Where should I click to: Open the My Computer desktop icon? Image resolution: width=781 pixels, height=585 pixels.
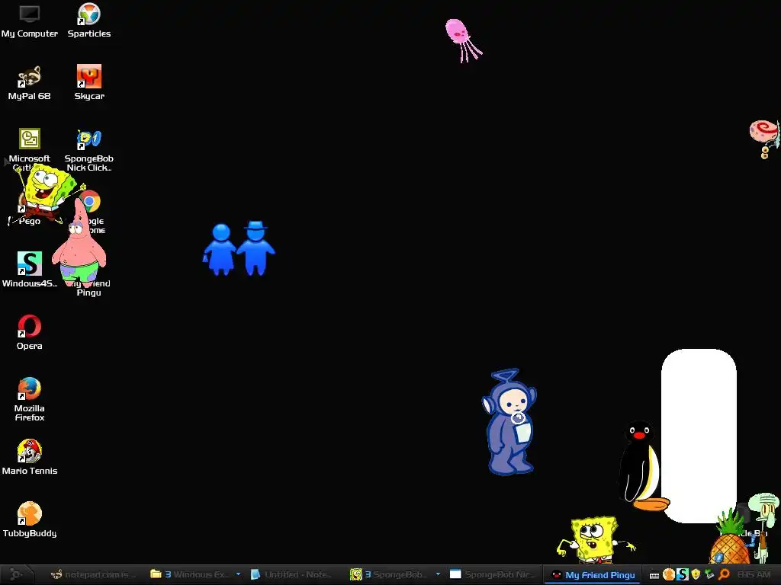(x=30, y=21)
